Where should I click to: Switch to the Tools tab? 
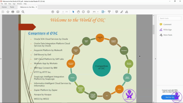point(12,7)
